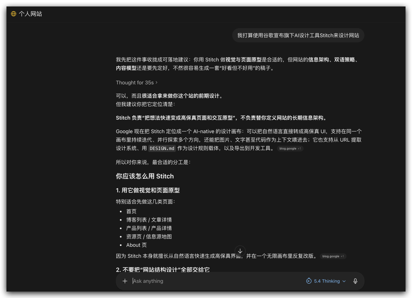
Task: Tap the circular down-arrow overlay above the composer
Action: (x=240, y=251)
